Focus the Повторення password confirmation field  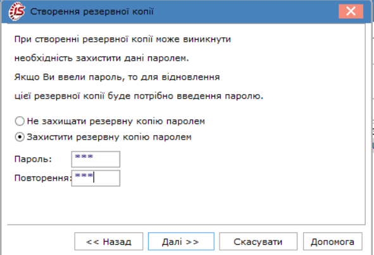tap(96, 178)
